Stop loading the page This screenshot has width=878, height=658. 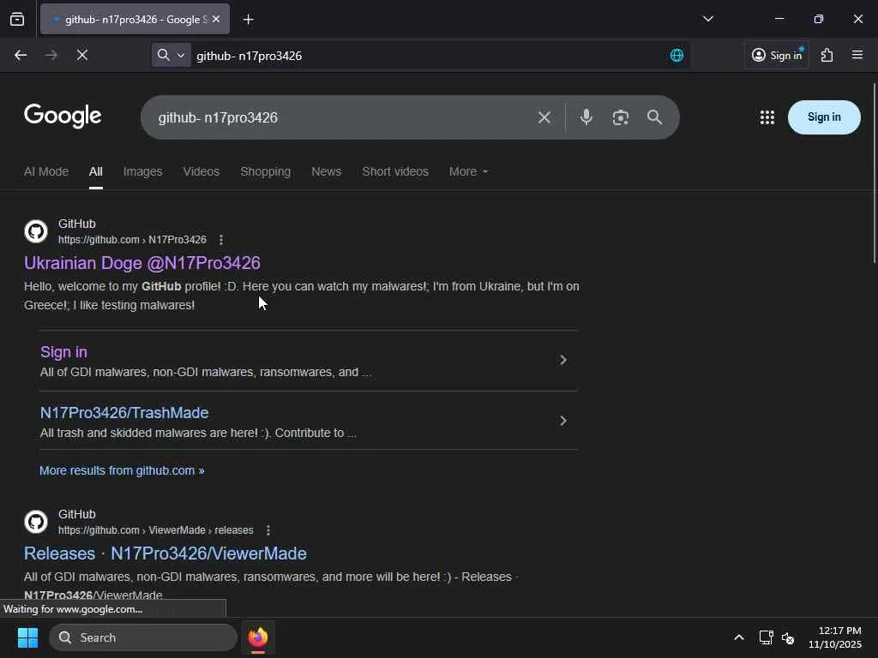(x=81, y=55)
